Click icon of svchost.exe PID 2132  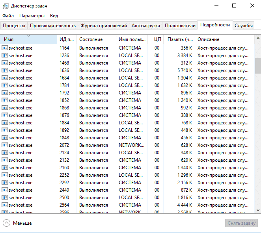pos(5,160)
